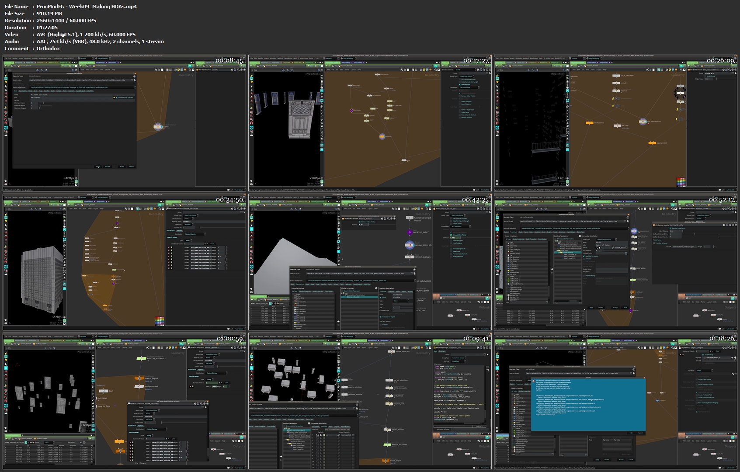
Task: Click Clear beside Number of Objects in the 01:18:26 frame
Action: (717, 351)
